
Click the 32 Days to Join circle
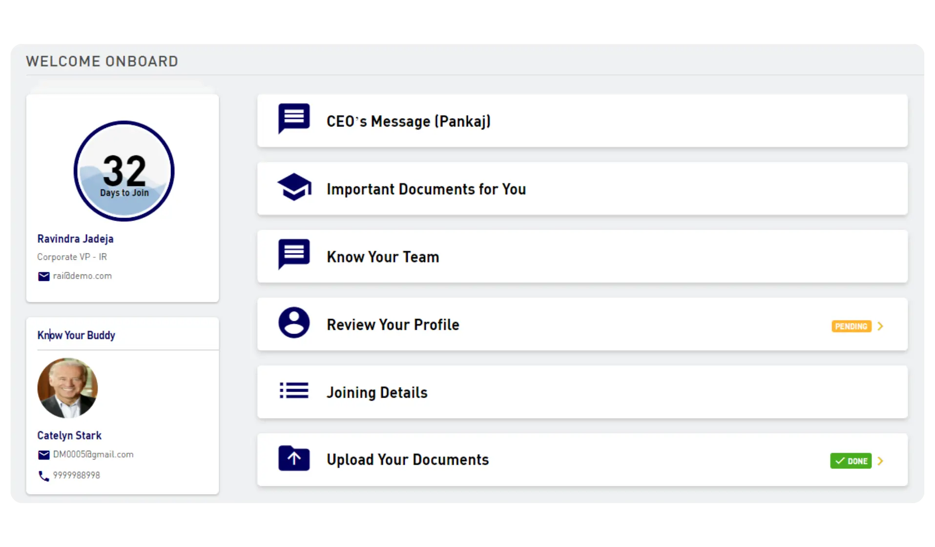tap(124, 171)
